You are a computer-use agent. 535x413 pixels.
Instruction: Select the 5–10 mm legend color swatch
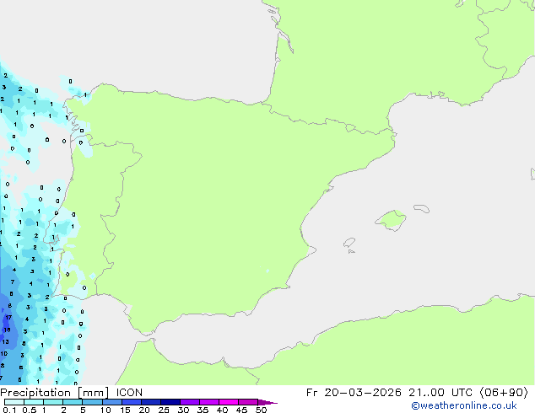coord(92,402)
